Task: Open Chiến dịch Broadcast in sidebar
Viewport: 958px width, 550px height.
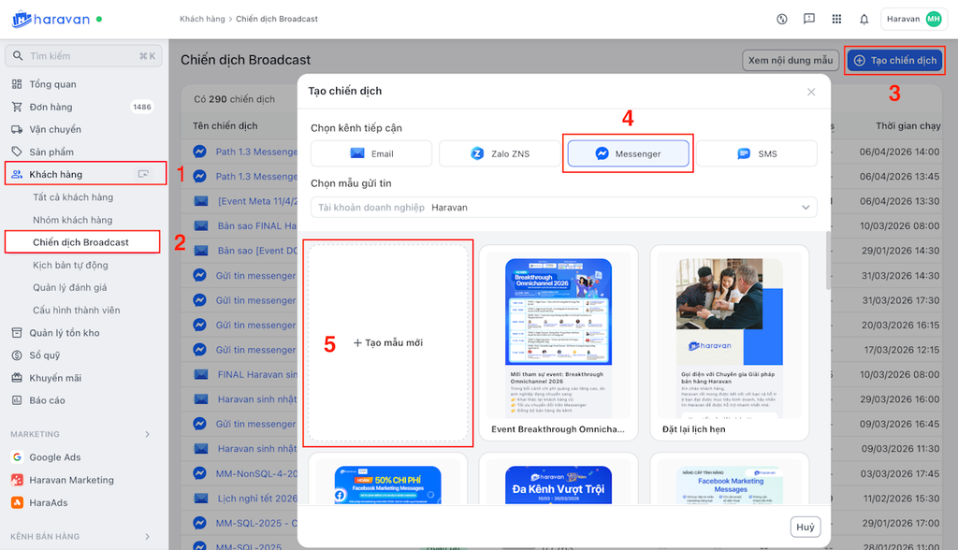Action: [x=80, y=242]
